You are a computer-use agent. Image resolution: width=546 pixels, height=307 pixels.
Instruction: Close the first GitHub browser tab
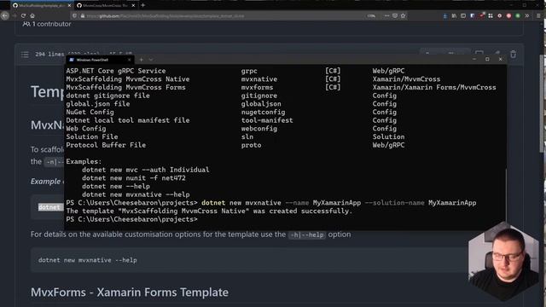point(69,6)
